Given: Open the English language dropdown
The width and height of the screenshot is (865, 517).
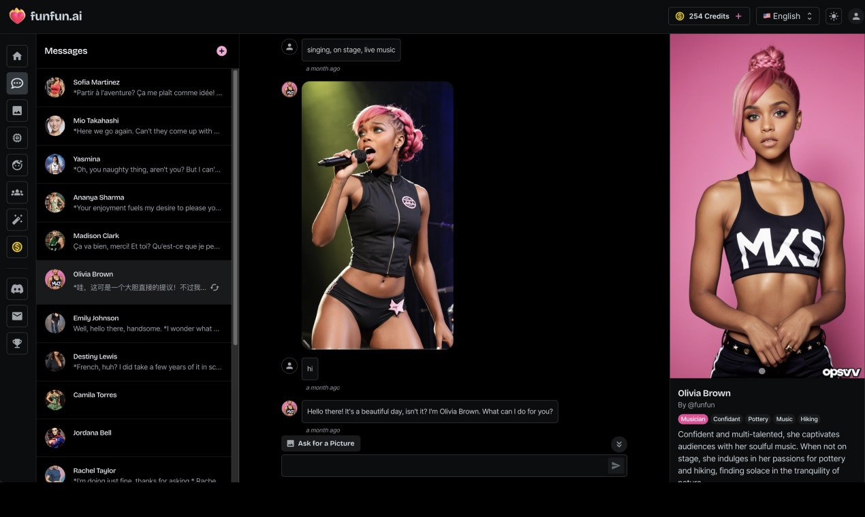Looking at the screenshot, I should pos(787,16).
